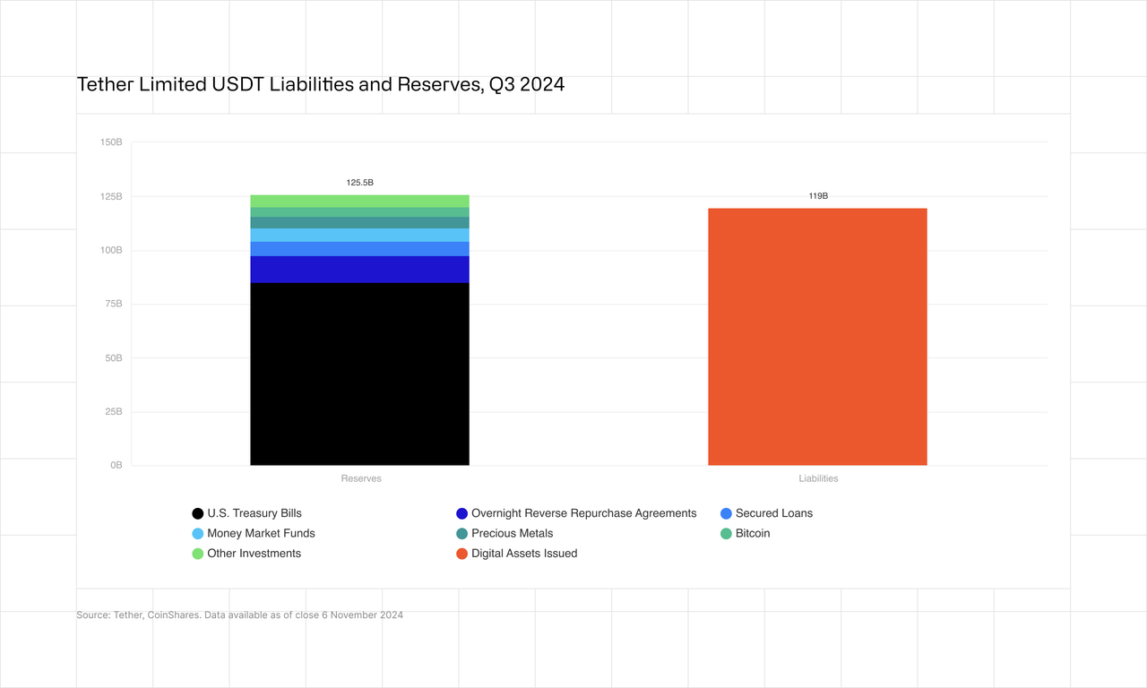This screenshot has width=1147, height=688.
Task: Click the black U.S. Treasury Bills legend dot
Action: click(198, 514)
